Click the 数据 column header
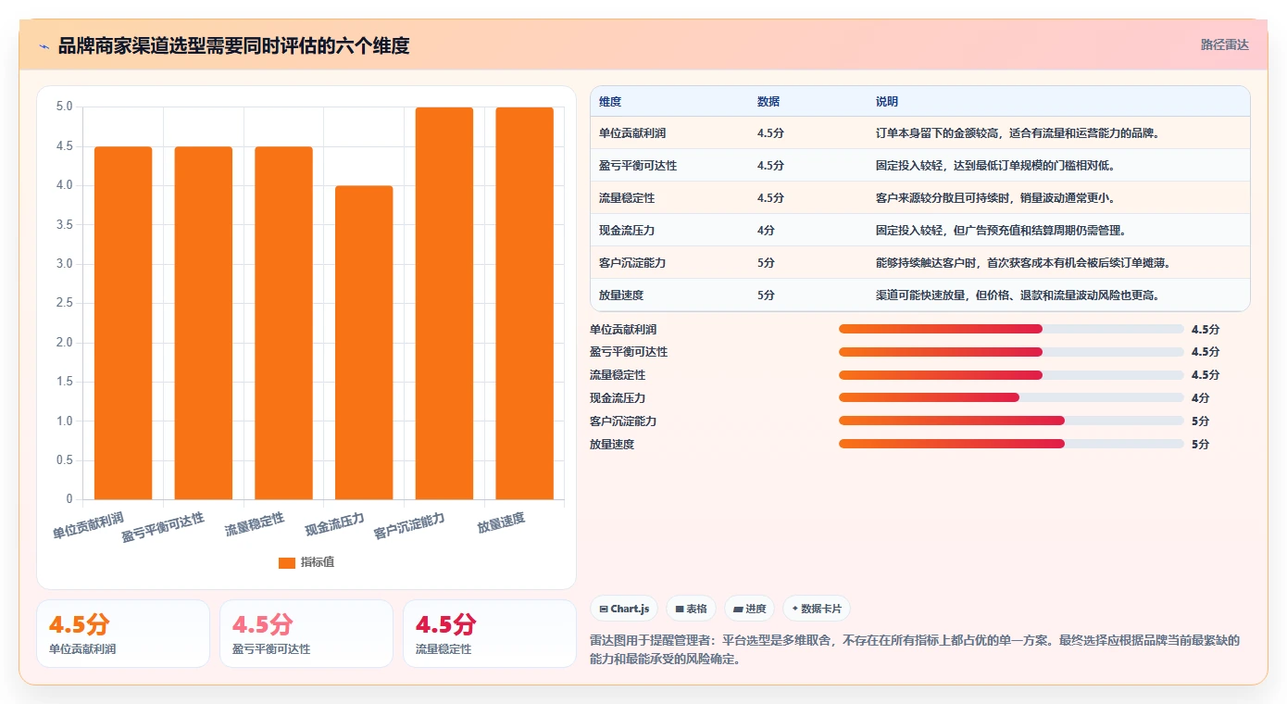This screenshot has width=1287, height=704. click(768, 102)
